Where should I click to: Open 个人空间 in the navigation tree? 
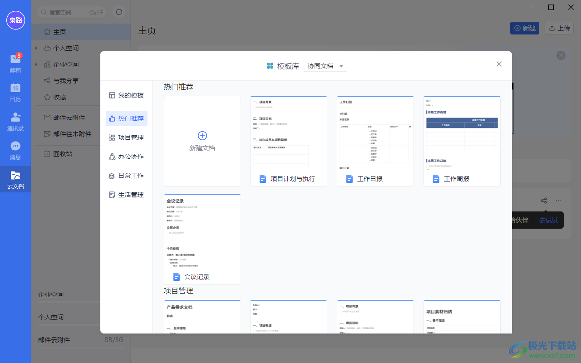(x=66, y=48)
